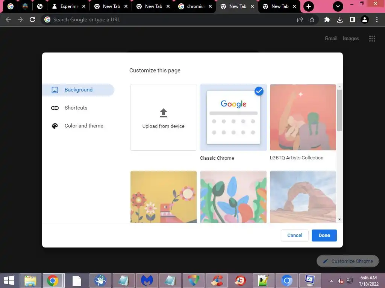Open the Extensions puzzle icon
The height and width of the screenshot is (288, 385).
(x=327, y=19)
